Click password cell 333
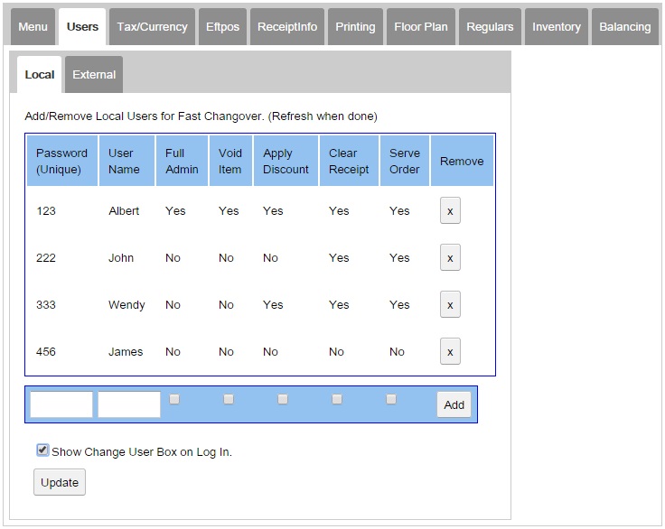 tap(46, 305)
